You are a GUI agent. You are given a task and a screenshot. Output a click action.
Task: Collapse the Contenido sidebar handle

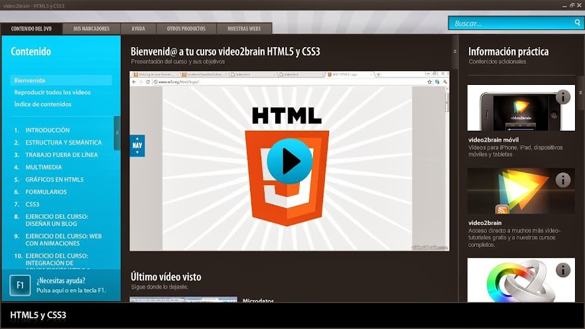[x=117, y=133]
